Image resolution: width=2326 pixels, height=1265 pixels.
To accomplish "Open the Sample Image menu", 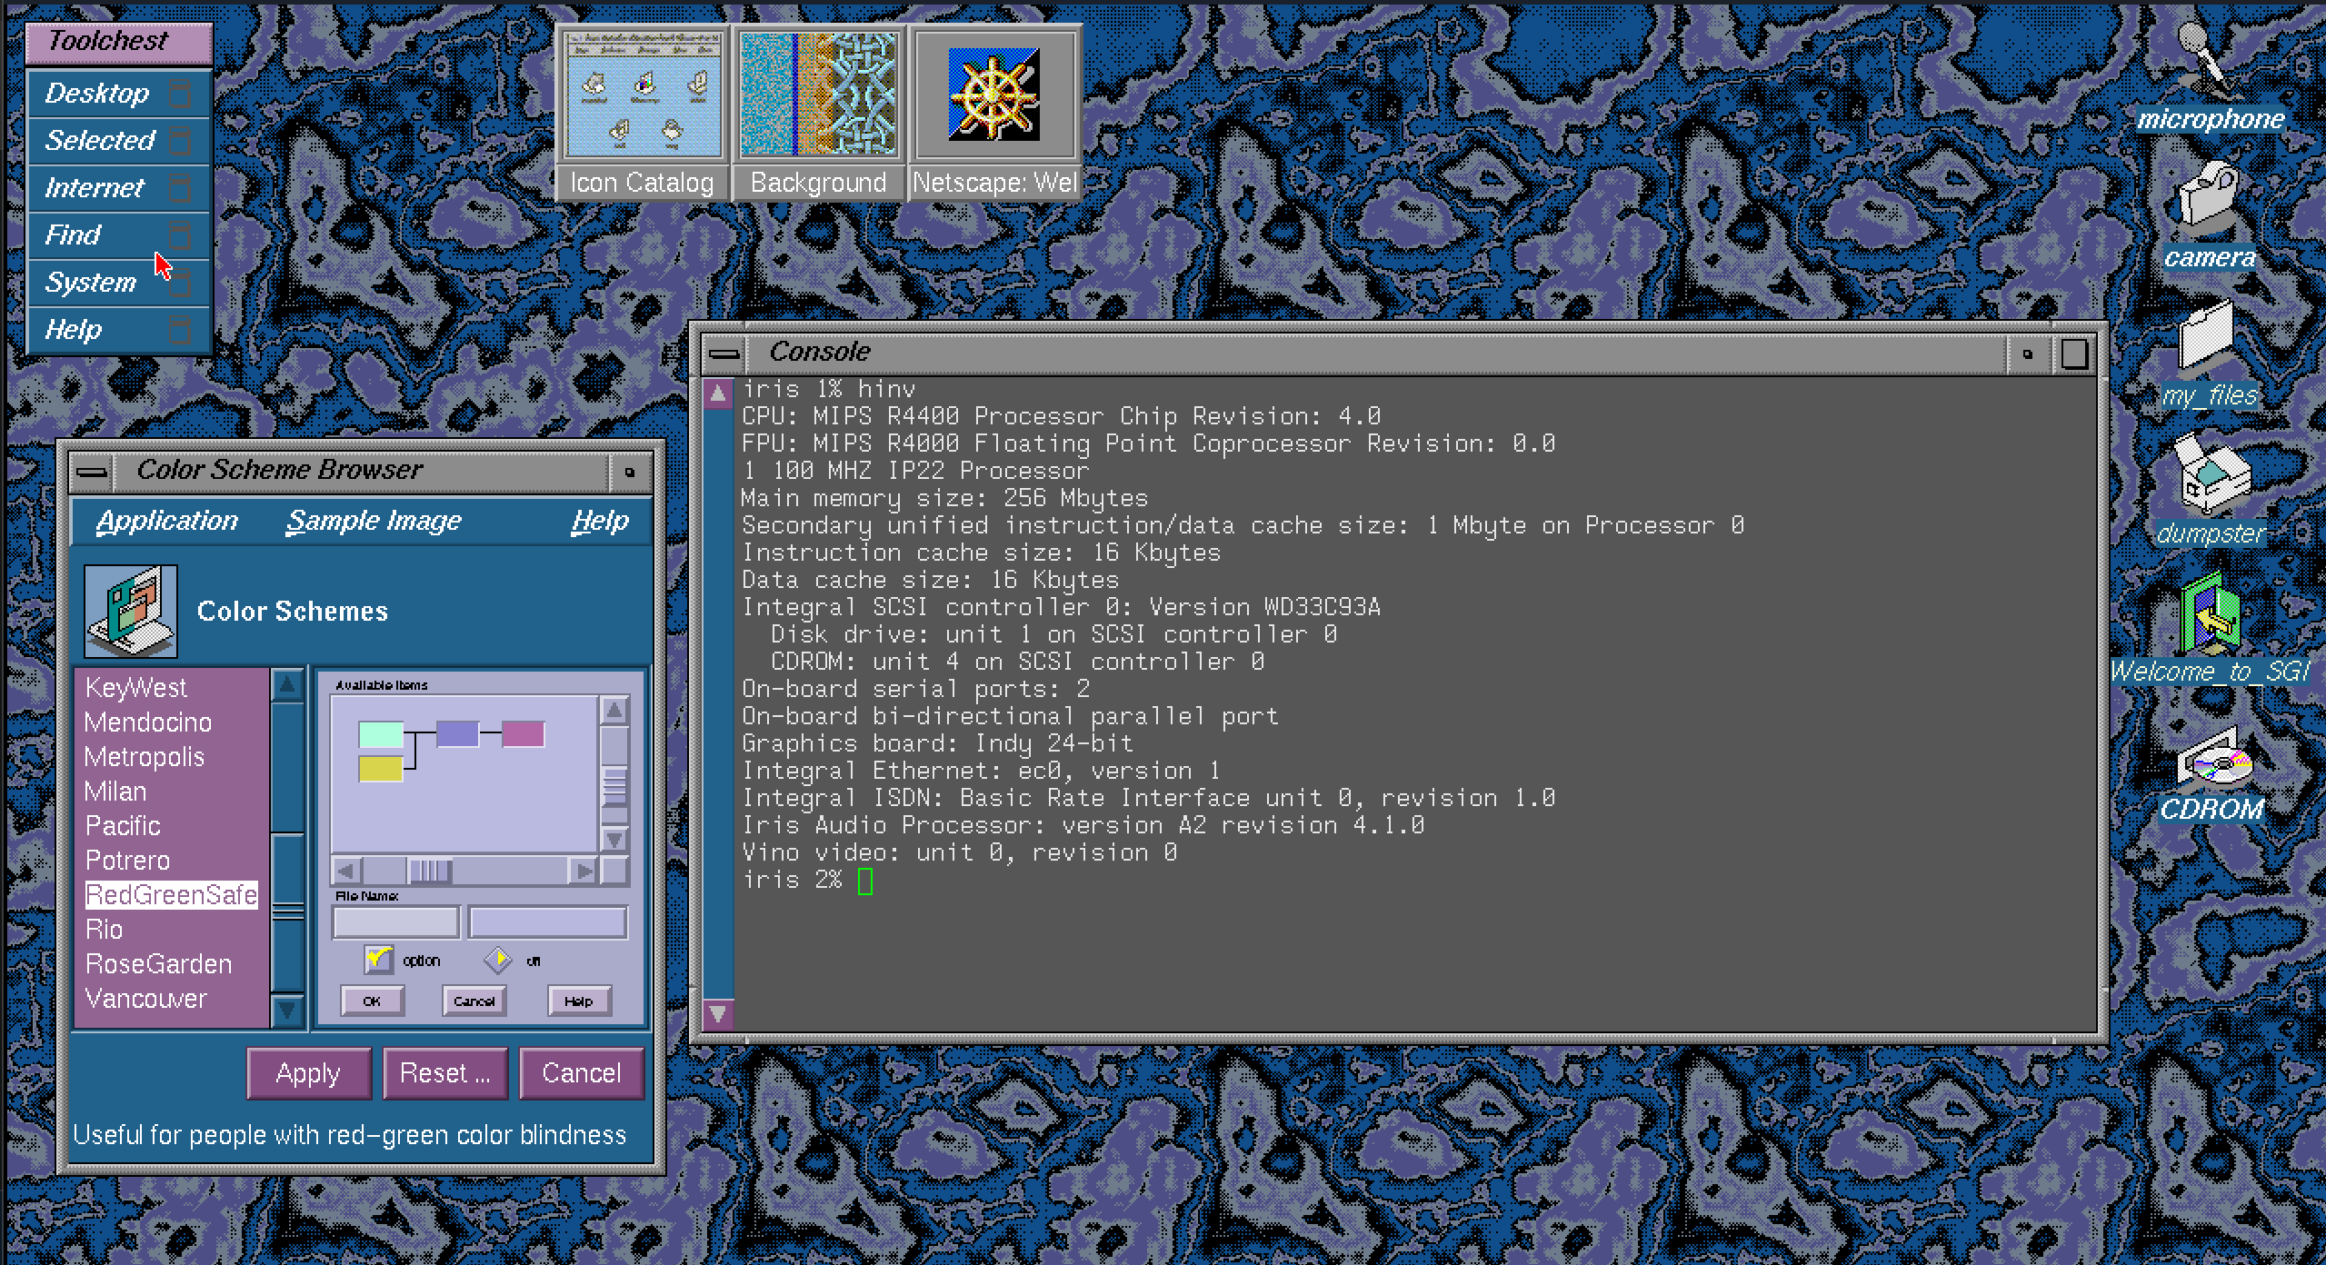I will pos(374,522).
